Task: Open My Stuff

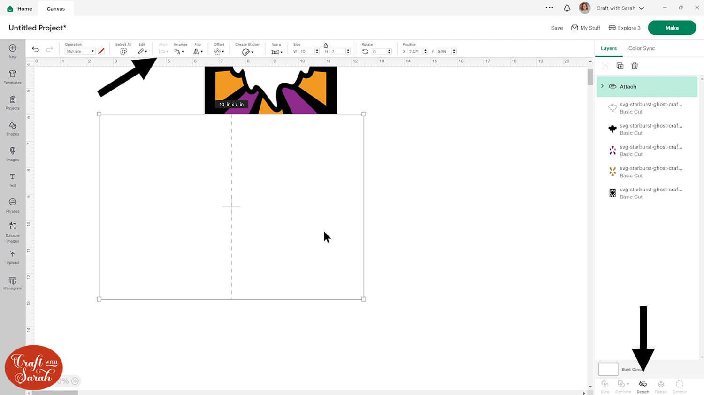Action: click(586, 28)
